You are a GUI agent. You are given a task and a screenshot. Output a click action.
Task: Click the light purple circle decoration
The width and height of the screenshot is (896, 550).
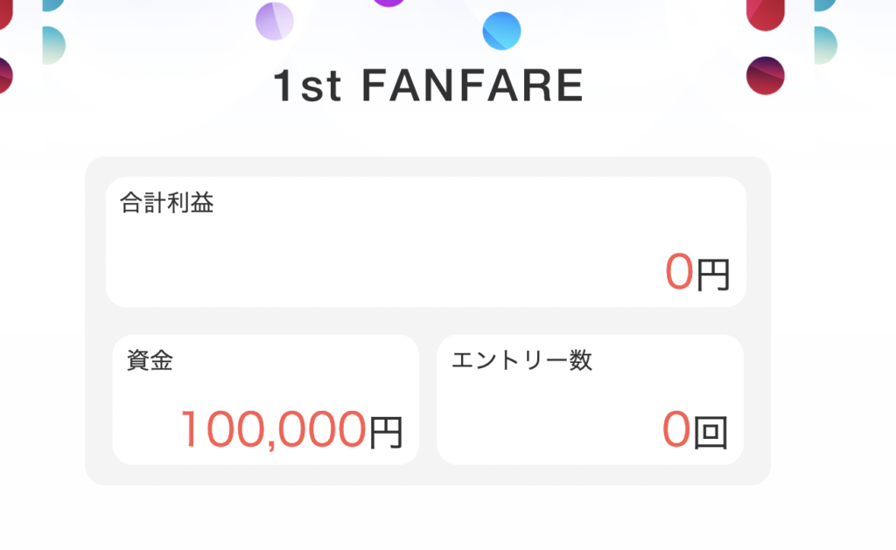click(275, 21)
